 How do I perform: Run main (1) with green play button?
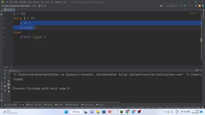pyautogui.click(x=181, y=6)
